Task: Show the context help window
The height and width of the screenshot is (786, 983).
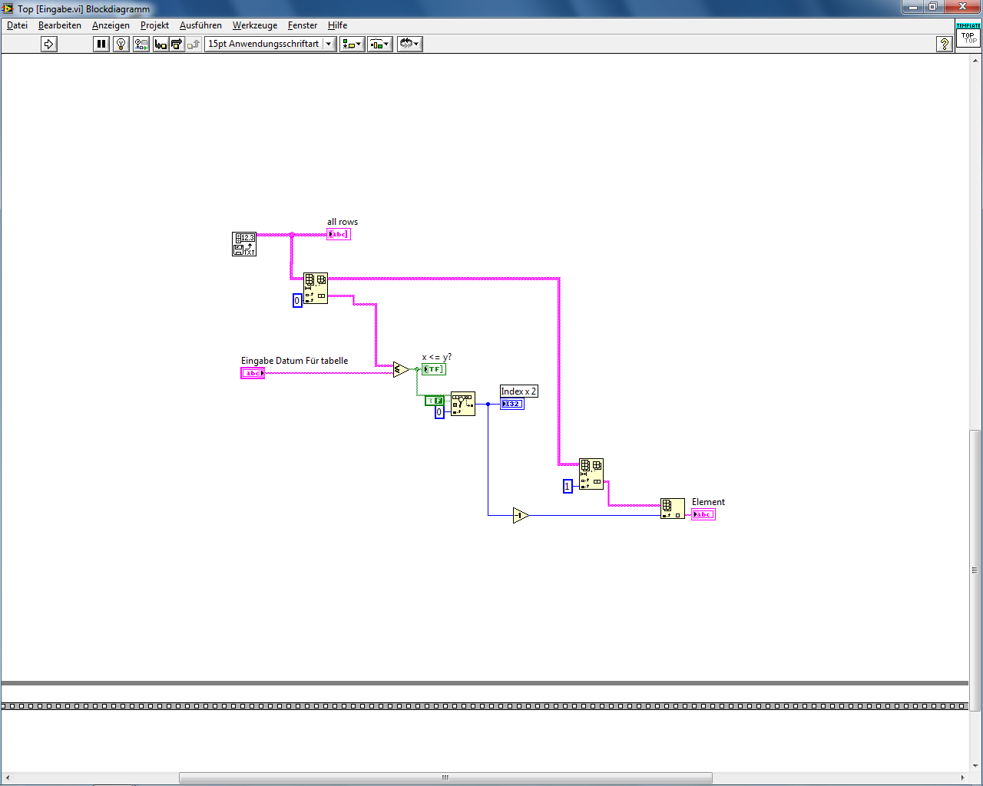Action: pos(945,44)
